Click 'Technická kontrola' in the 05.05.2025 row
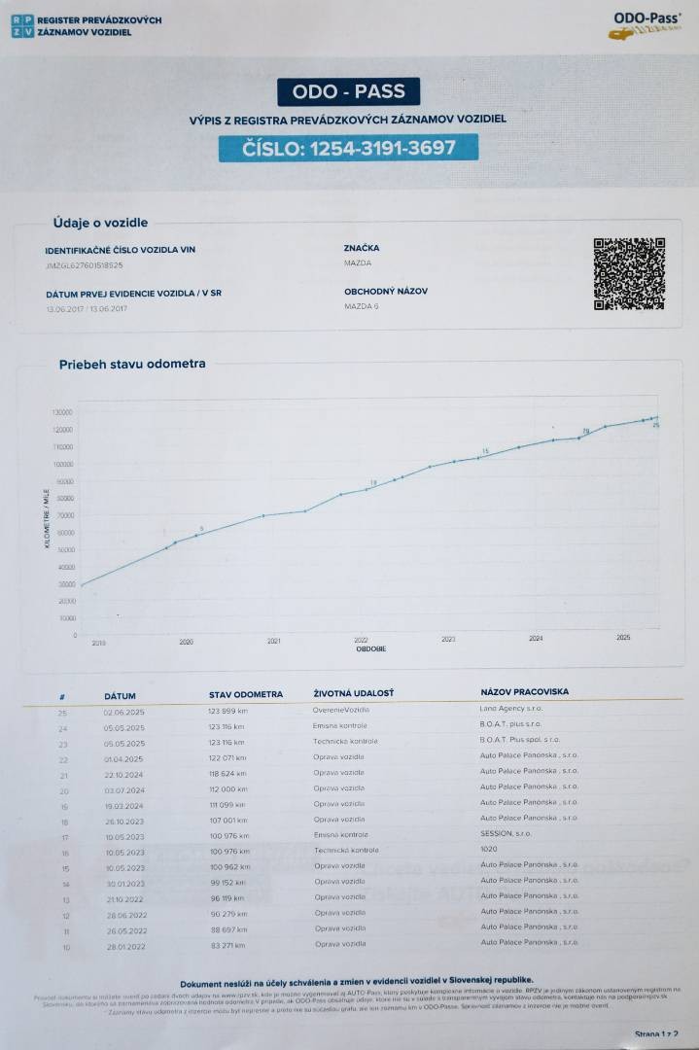The height and width of the screenshot is (1050, 699). click(x=345, y=741)
